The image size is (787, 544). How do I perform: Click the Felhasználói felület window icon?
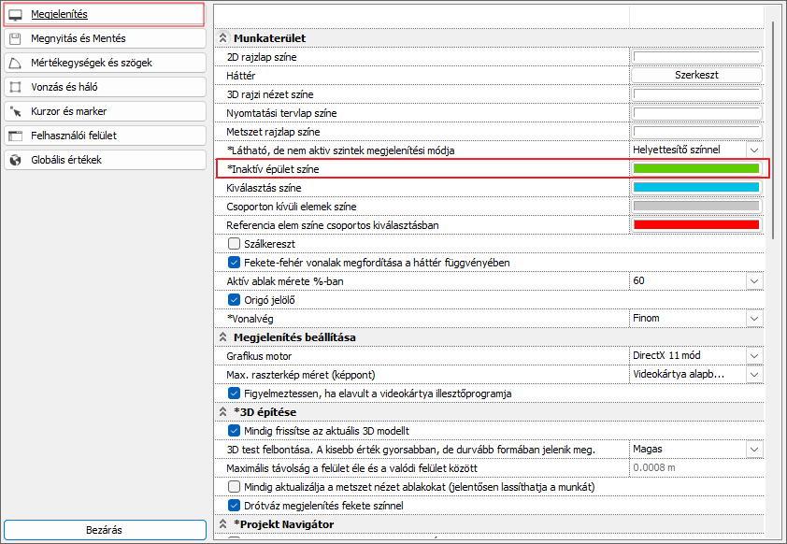[15, 136]
